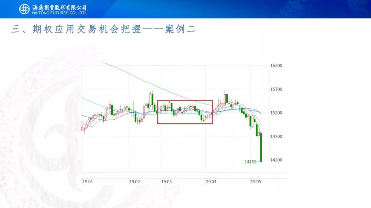Click the 14700 price axis label
The width and height of the screenshot is (371, 208).
(276, 136)
